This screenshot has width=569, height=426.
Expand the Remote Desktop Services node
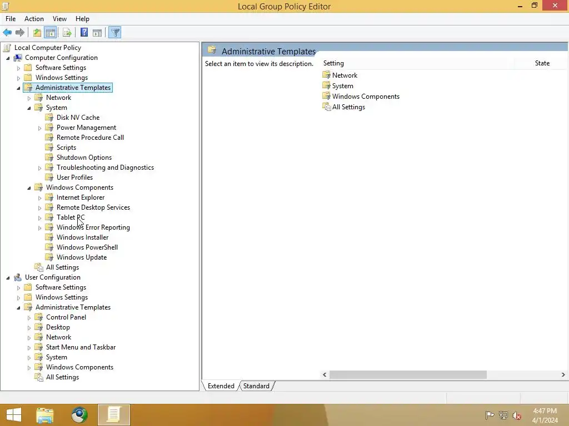click(39, 208)
